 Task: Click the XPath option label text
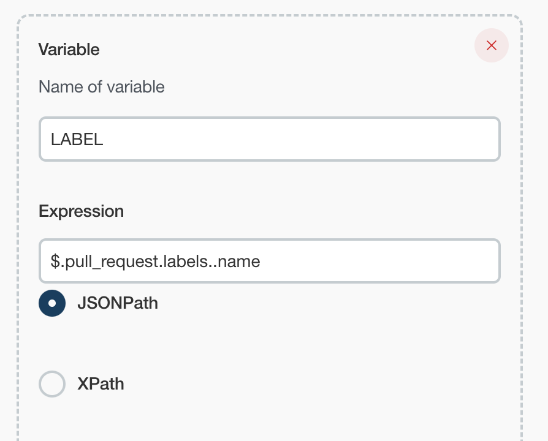(101, 384)
